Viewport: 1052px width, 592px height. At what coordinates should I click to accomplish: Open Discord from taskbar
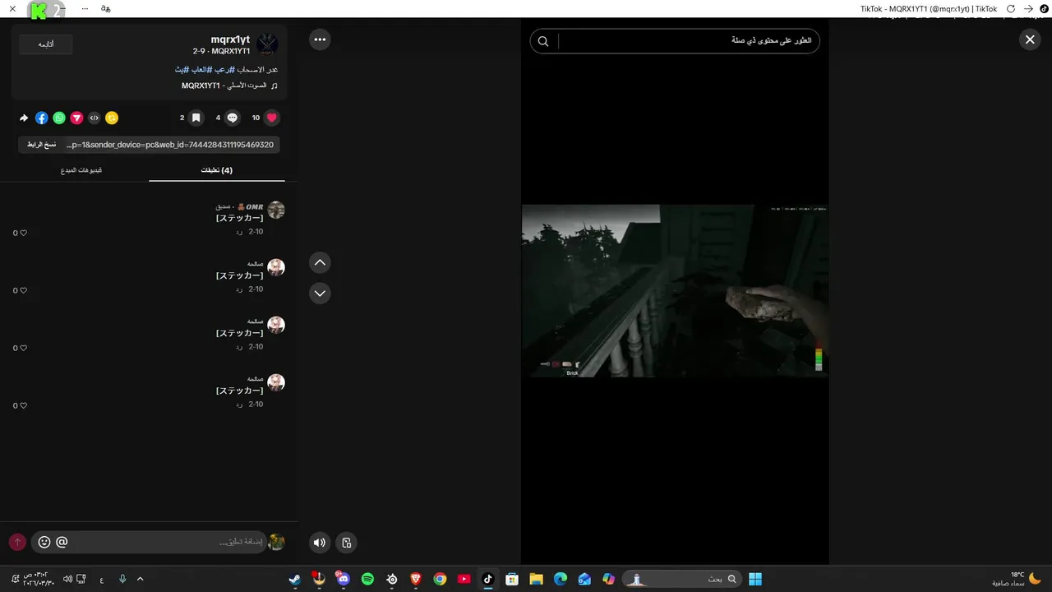[x=344, y=579]
